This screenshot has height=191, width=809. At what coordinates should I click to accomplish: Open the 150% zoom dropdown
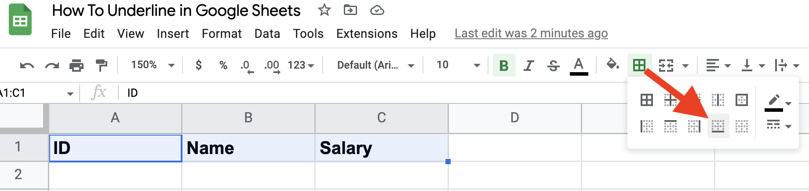pos(152,65)
